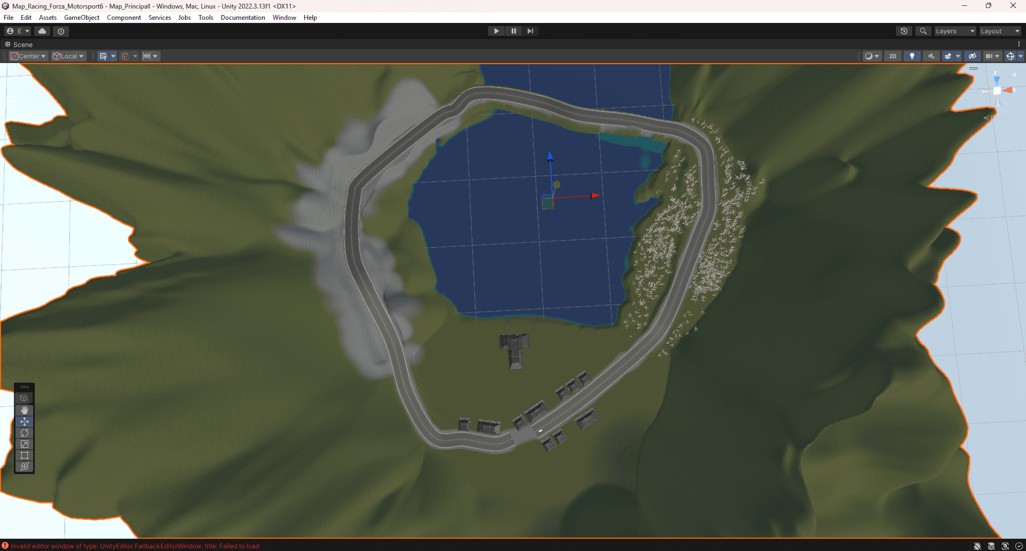Select the Scale tool in tools overlay

pyautogui.click(x=24, y=444)
